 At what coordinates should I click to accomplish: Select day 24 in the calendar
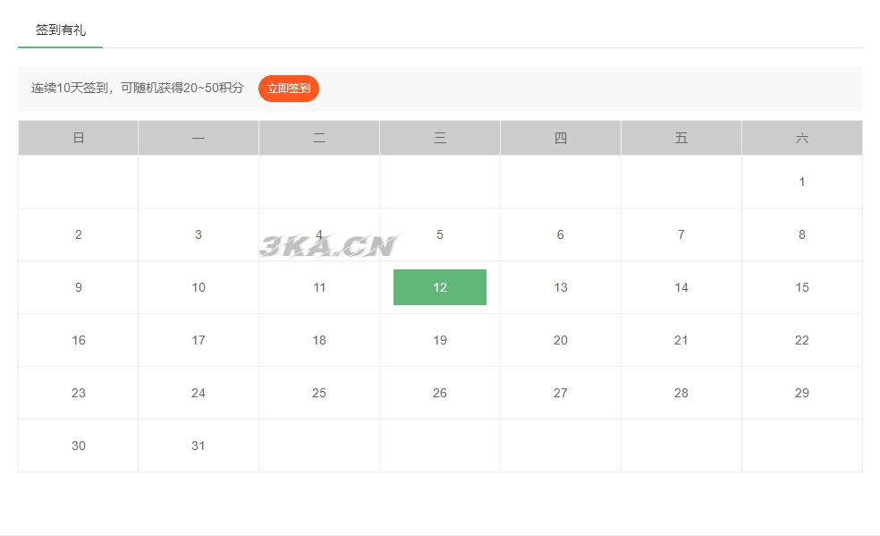[x=199, y=393]
